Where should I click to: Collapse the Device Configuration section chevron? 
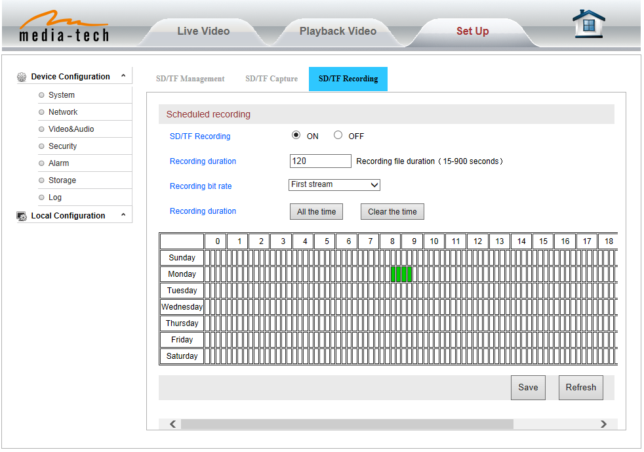pos(123,75)
